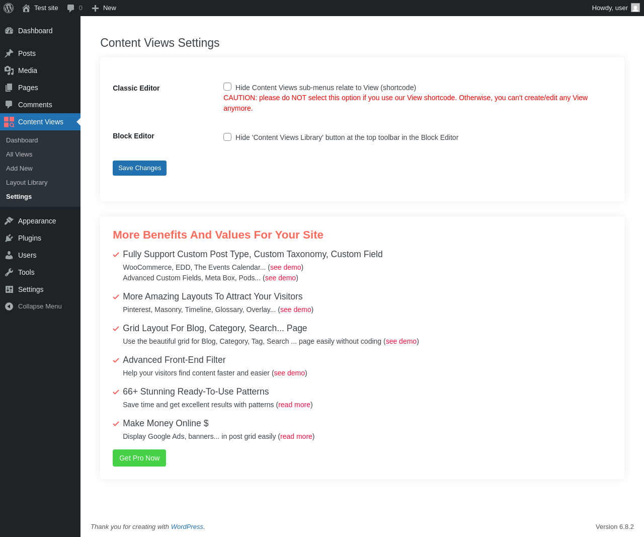644x537 pixels.
Task: Enable Hide Content Views sub-menus checkbox
Action: click(x=227, y=87)
